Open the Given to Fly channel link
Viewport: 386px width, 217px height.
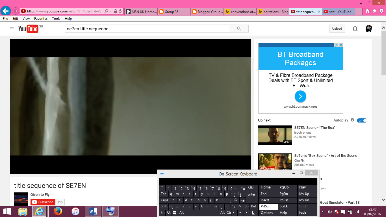[40, 194]
